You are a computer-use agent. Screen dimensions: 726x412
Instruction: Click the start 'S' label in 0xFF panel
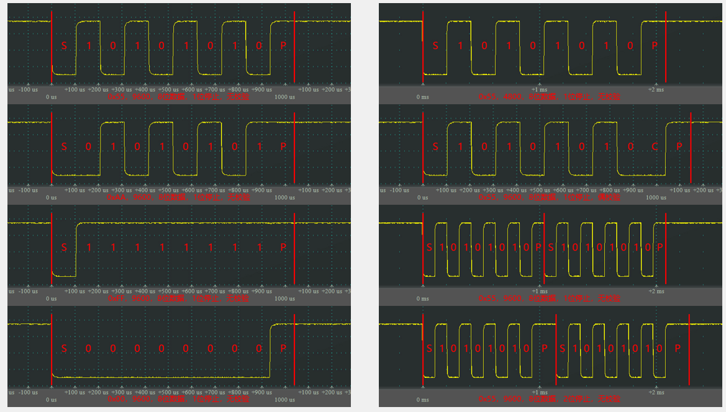tap(64, 248)
